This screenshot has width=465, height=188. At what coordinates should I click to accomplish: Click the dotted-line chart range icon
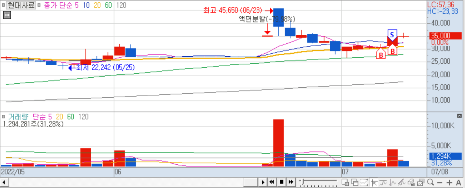point(364,182)
